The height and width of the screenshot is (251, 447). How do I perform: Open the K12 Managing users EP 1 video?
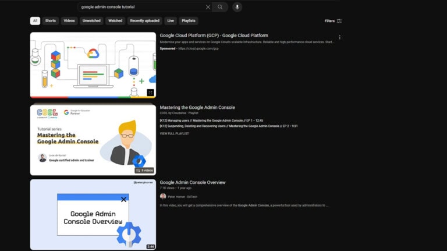211,121
